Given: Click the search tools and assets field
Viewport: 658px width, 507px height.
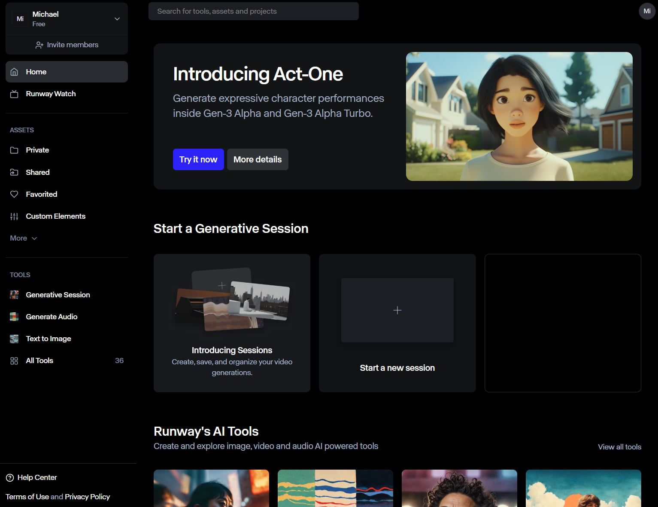Looking at the screenshot, I should tap(253, 11).
